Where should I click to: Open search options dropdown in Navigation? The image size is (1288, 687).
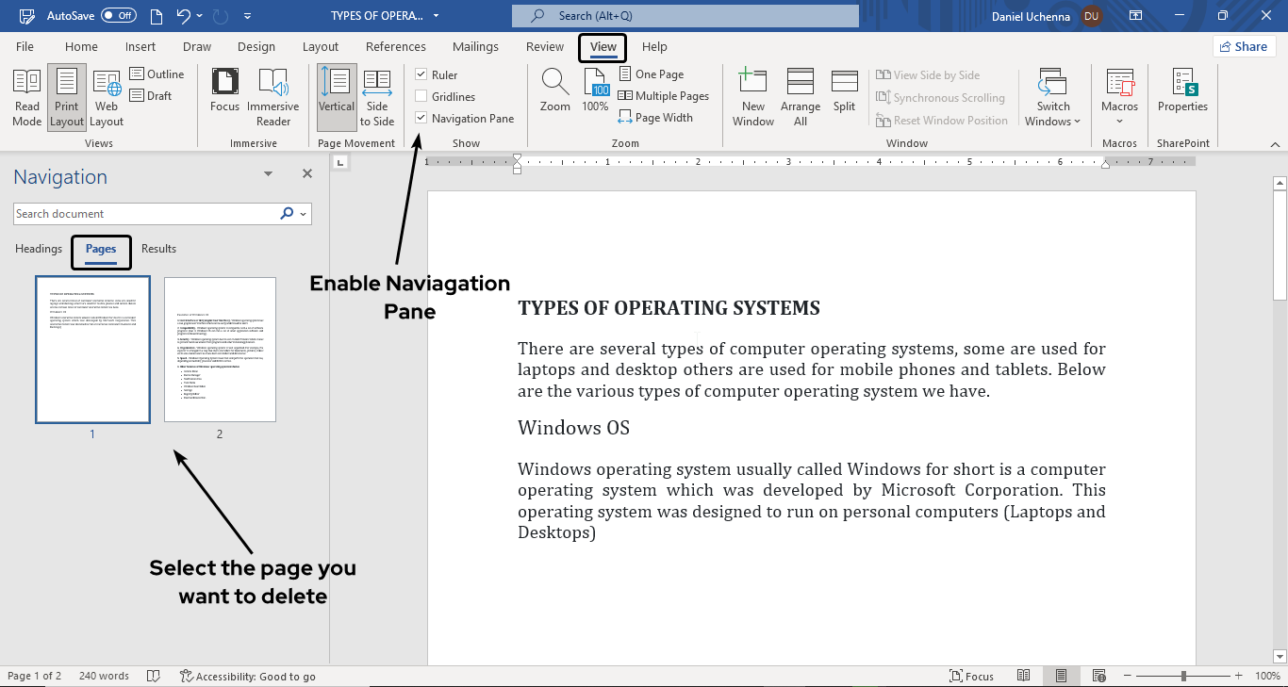point(303,214)
